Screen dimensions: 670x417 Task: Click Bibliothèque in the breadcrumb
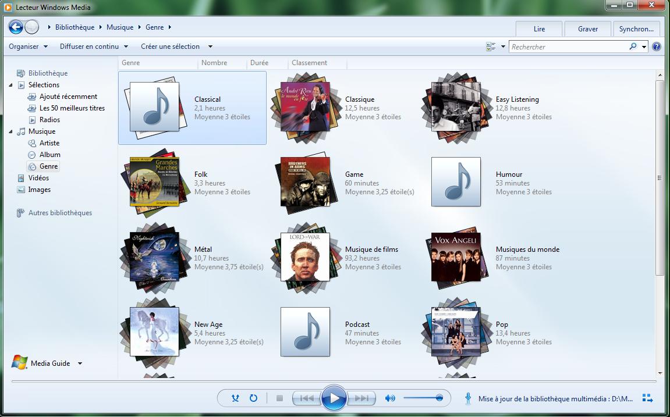tap(75, 27)
